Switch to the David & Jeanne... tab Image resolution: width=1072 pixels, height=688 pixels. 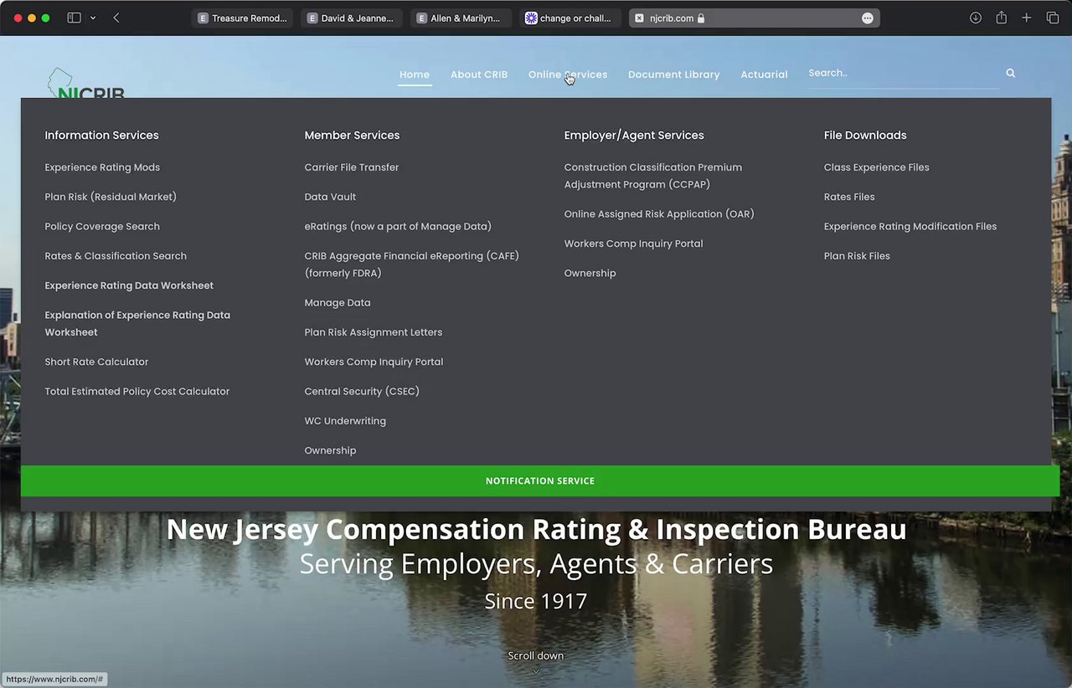click(352, 18)
